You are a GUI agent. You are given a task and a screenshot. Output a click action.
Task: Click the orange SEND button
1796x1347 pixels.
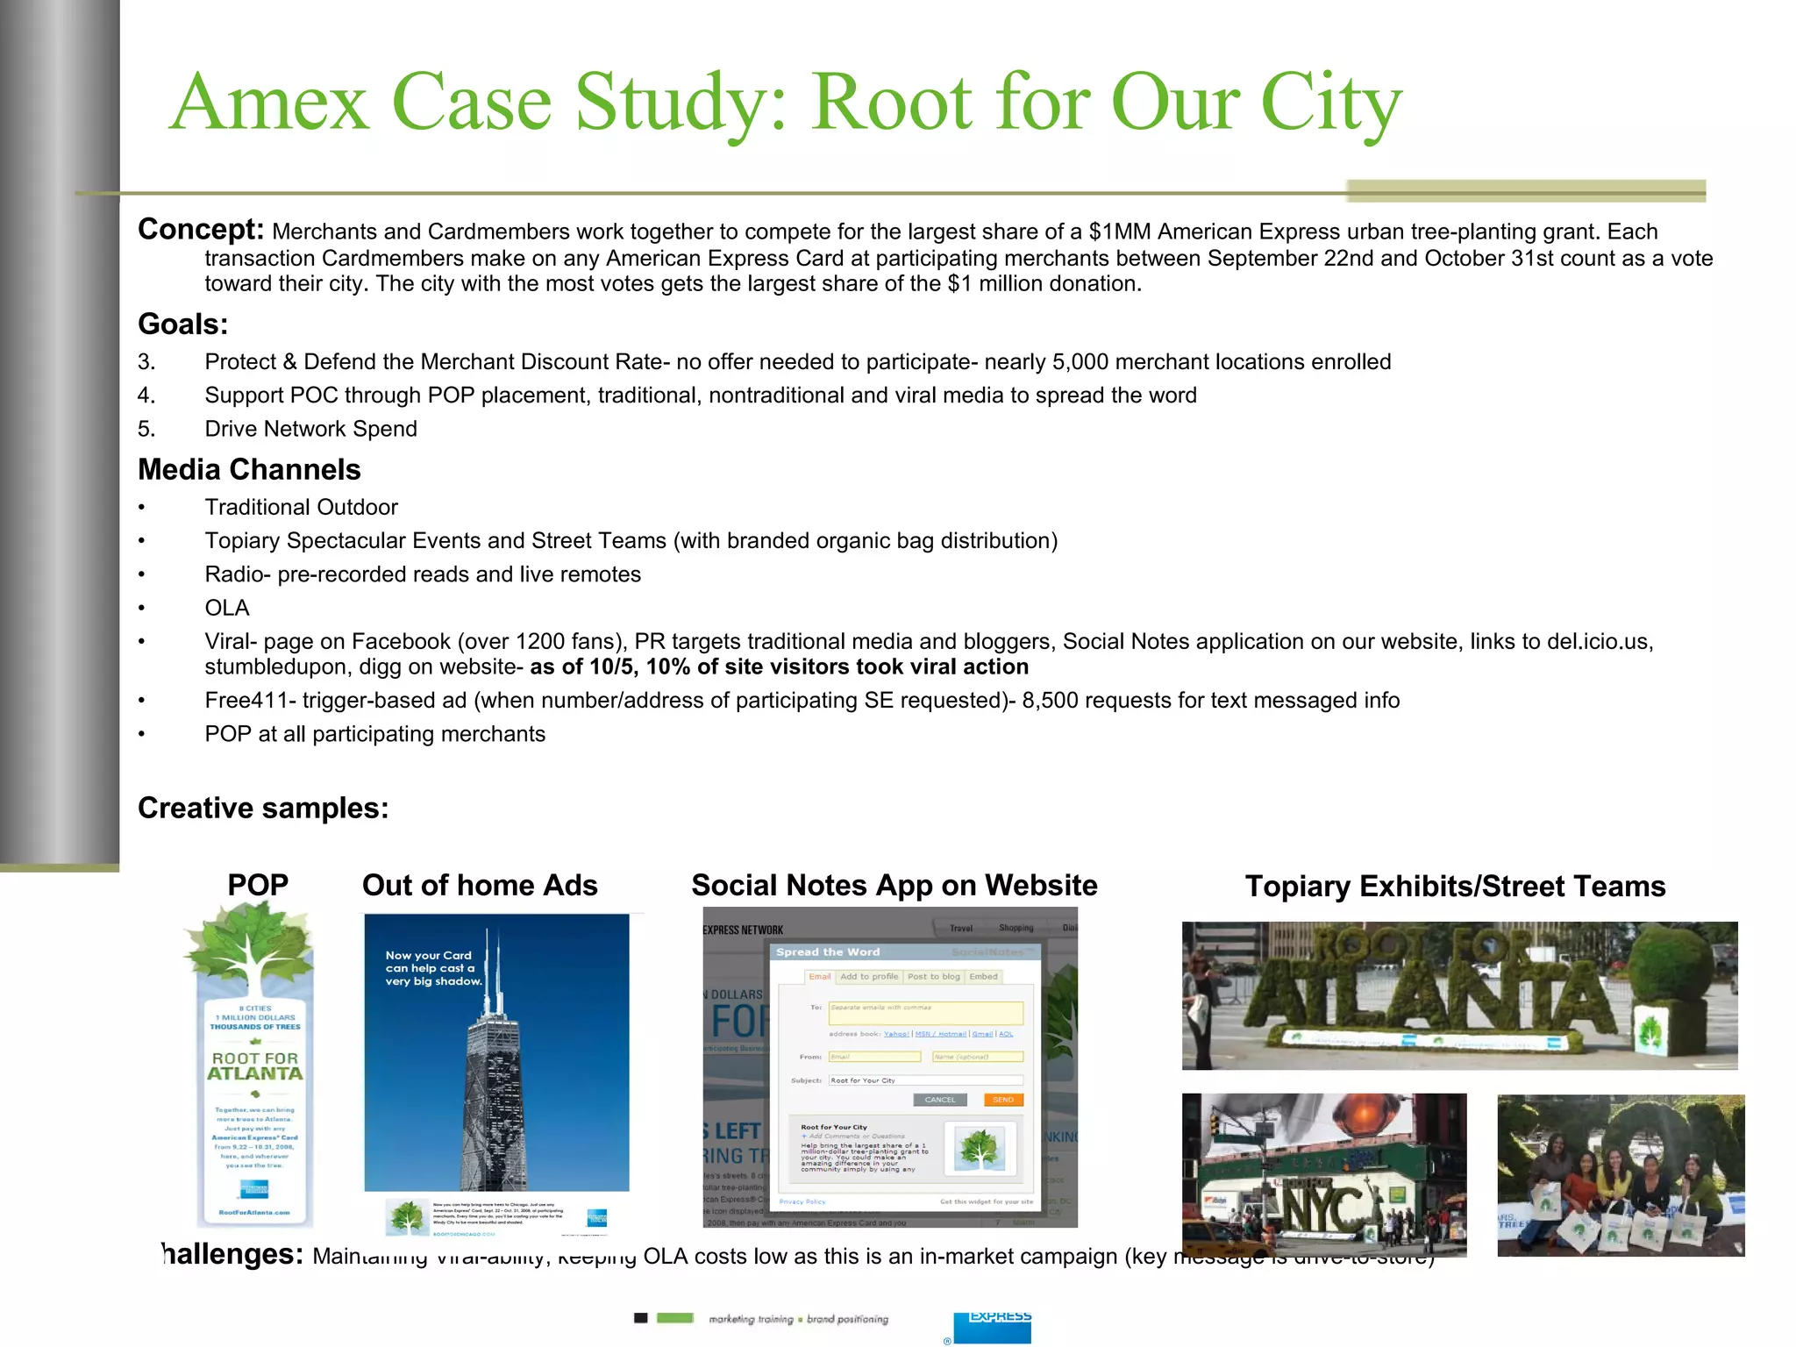(x=1003, y=1100)
